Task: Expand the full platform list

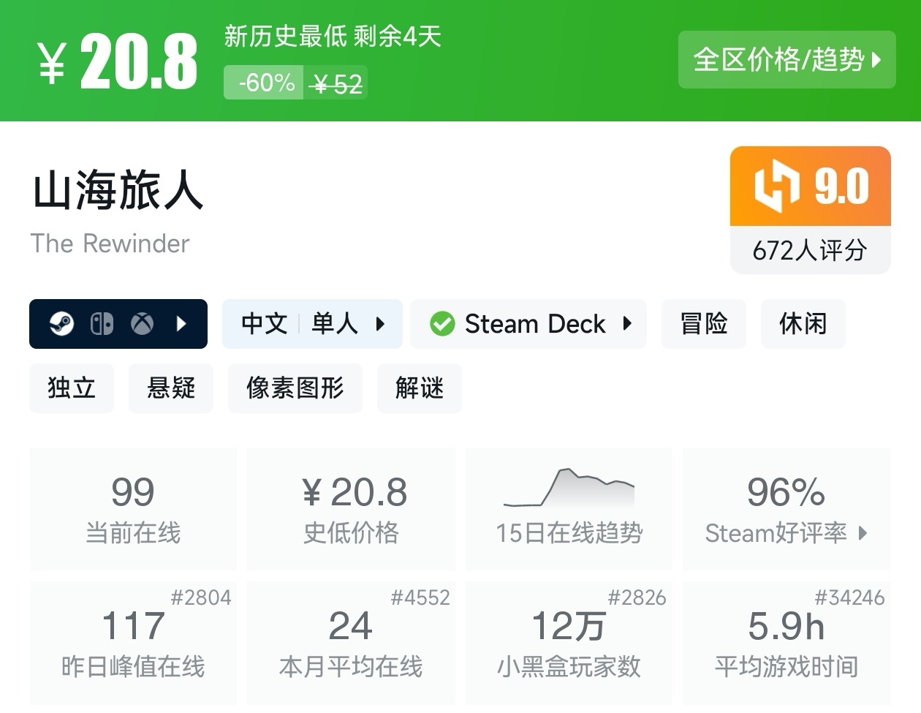Action: pos(181,323)
